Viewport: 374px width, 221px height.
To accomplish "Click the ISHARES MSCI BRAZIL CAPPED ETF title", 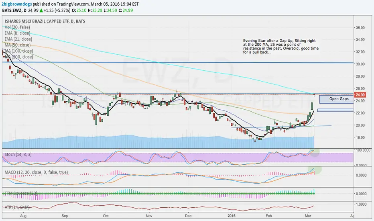I will tap(45, 21).
